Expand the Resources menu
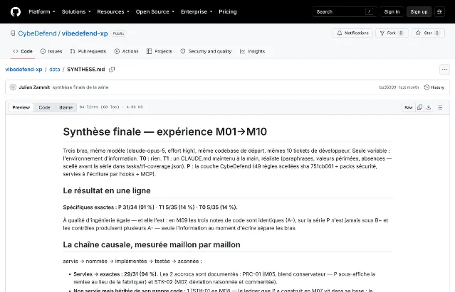Image resolution: width=455 pixels, height=292 pixels. click(x=113, y=12)
